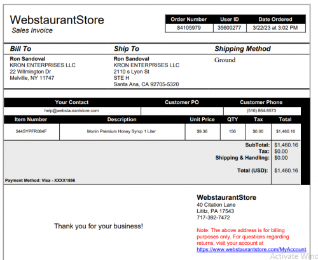Click the store phone number 717-392-7472

(213, 218)
